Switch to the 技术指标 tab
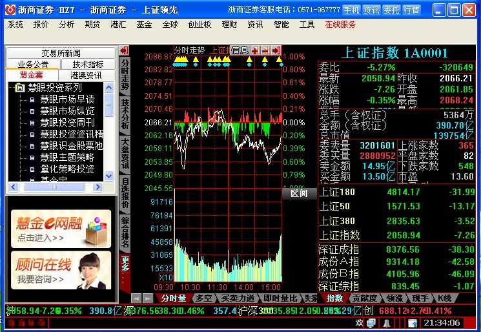 (x=88, y=64)
